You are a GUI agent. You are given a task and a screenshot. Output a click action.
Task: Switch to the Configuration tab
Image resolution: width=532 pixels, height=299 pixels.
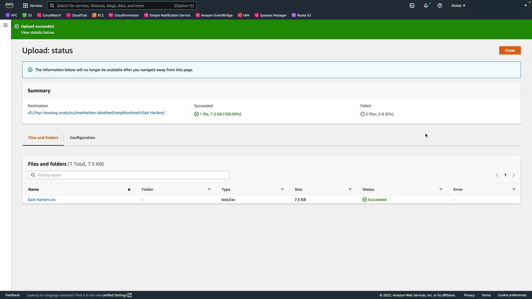tap(82, 138)
